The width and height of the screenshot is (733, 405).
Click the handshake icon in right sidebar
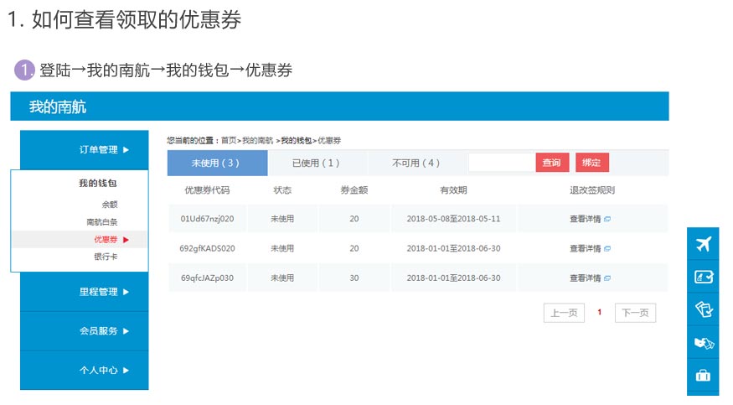pyautogui.click(x=703, y=343)
